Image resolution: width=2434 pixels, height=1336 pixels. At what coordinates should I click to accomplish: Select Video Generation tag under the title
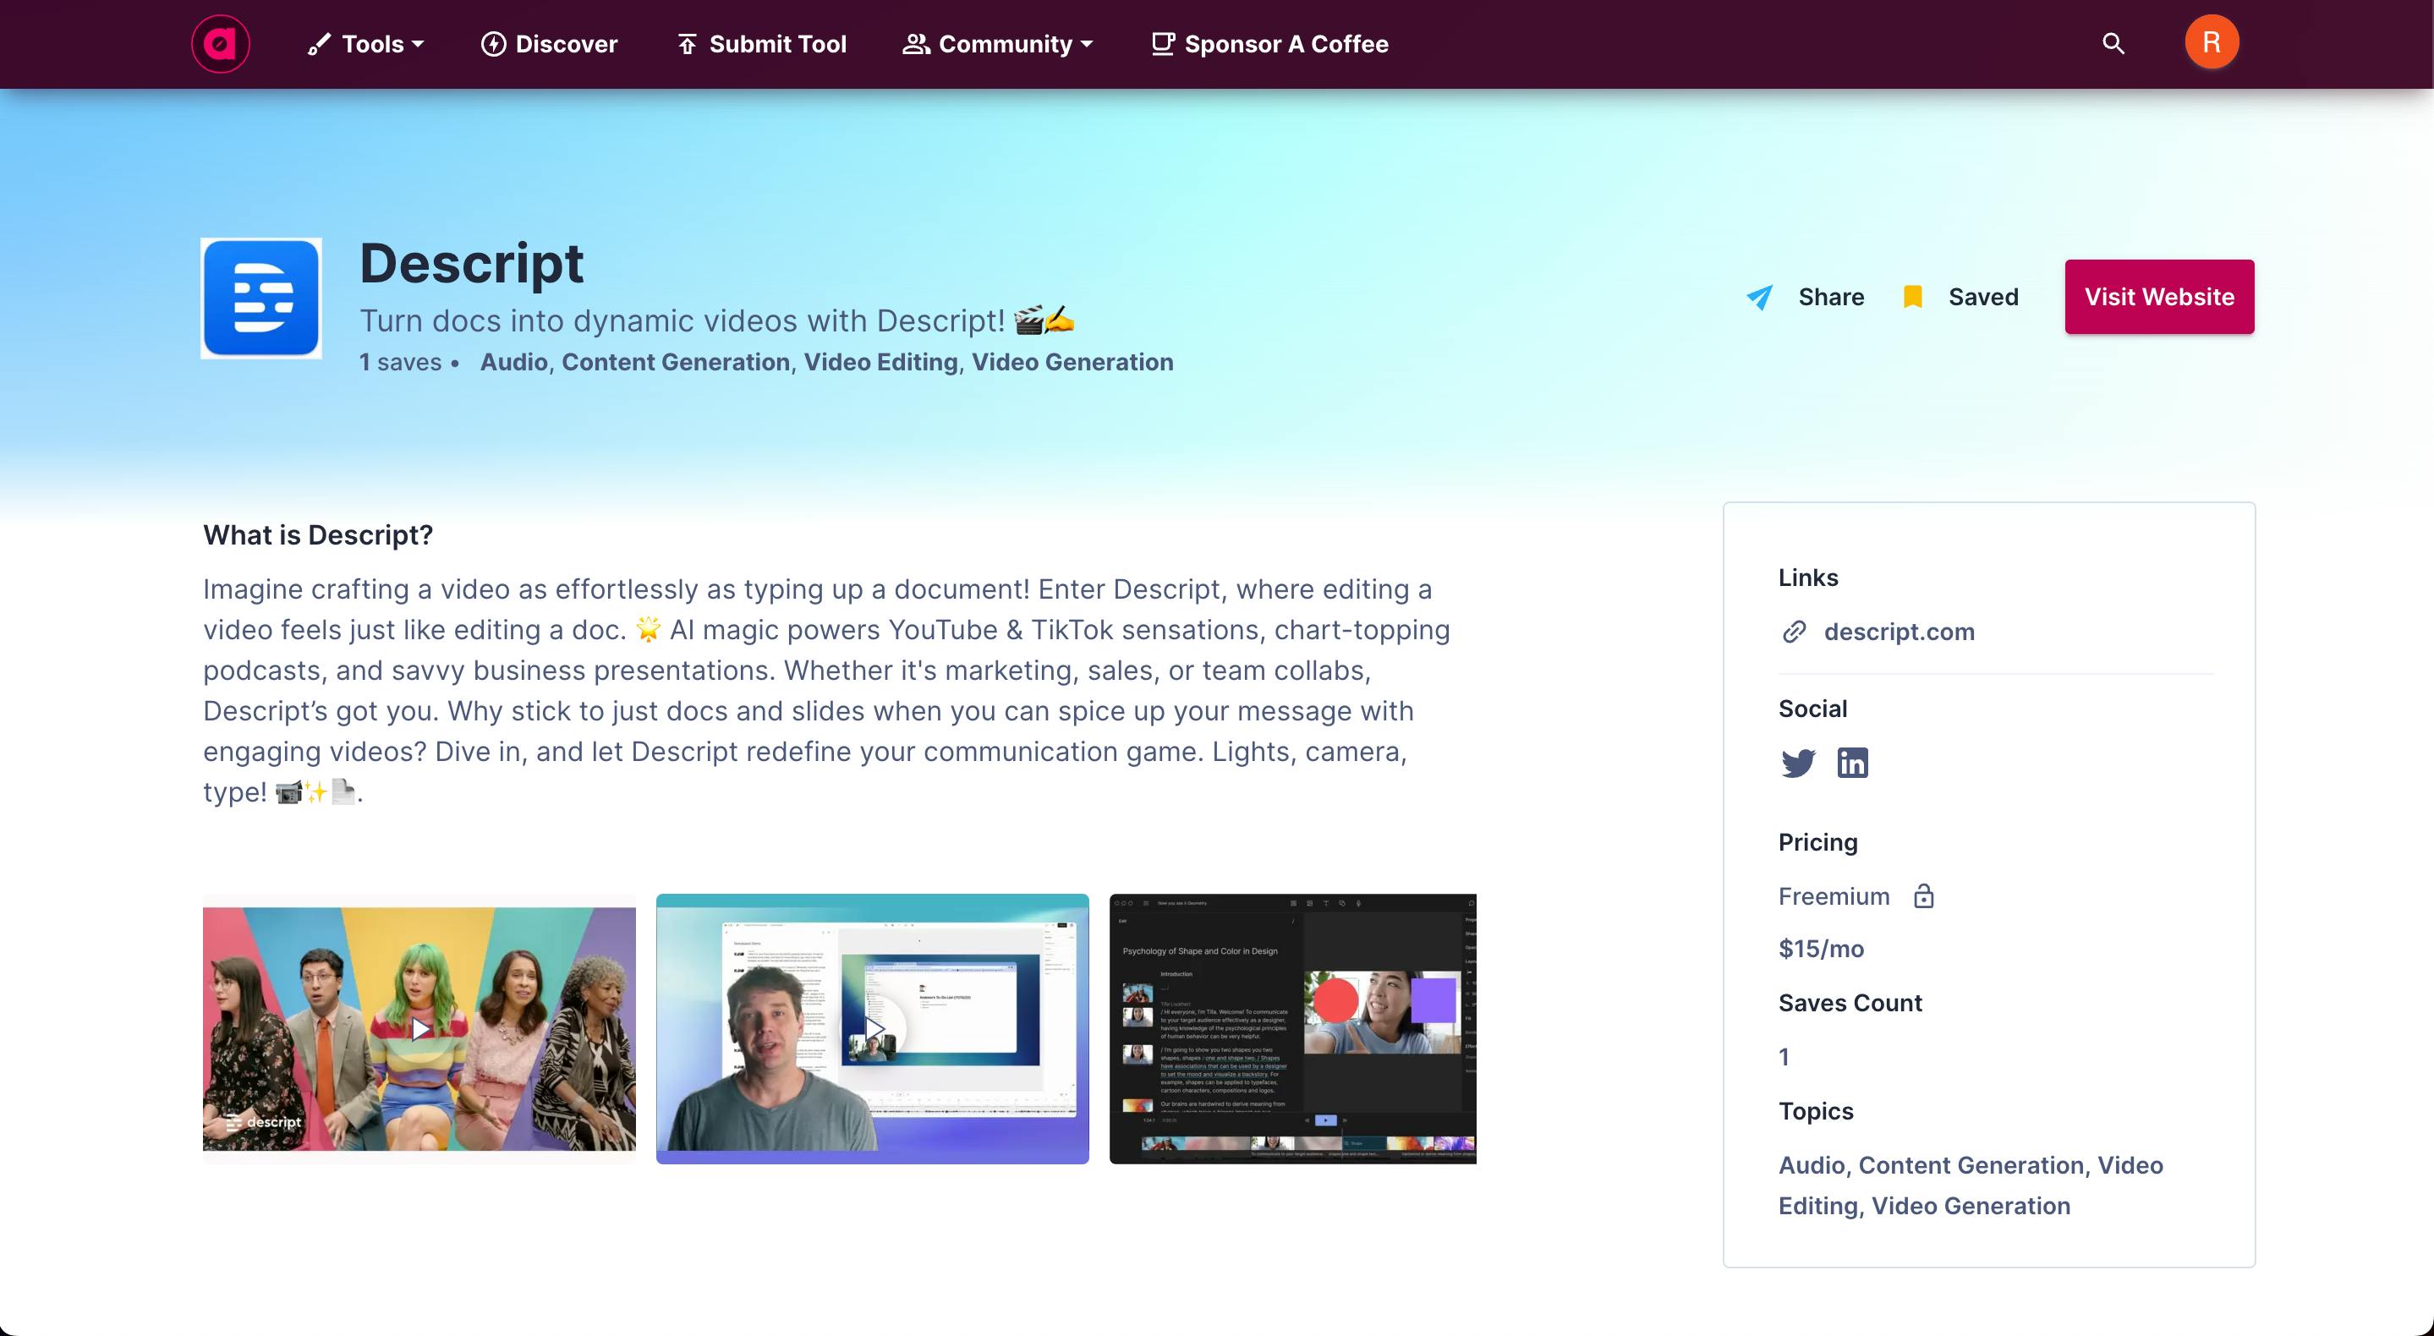pyautogui.click(x=1072, y=362)
